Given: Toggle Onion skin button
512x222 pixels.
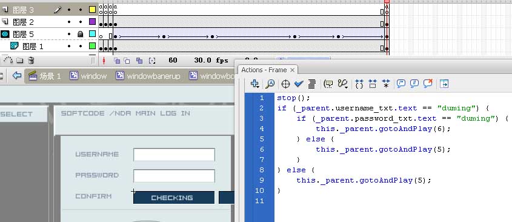Looking at the screenshot, I should point(116,61).
